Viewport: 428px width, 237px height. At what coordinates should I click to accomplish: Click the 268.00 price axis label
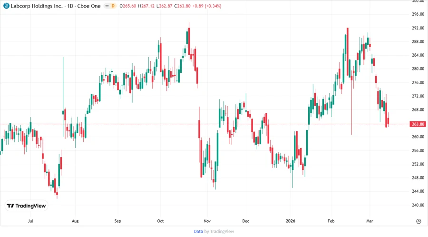point(418,110)
